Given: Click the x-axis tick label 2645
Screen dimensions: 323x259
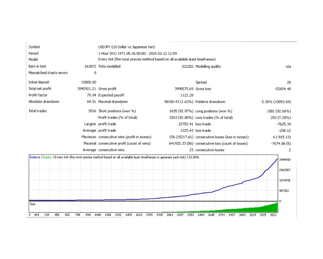Looking at the screenshot, I should pyautogui.click(x=211, y=215).
